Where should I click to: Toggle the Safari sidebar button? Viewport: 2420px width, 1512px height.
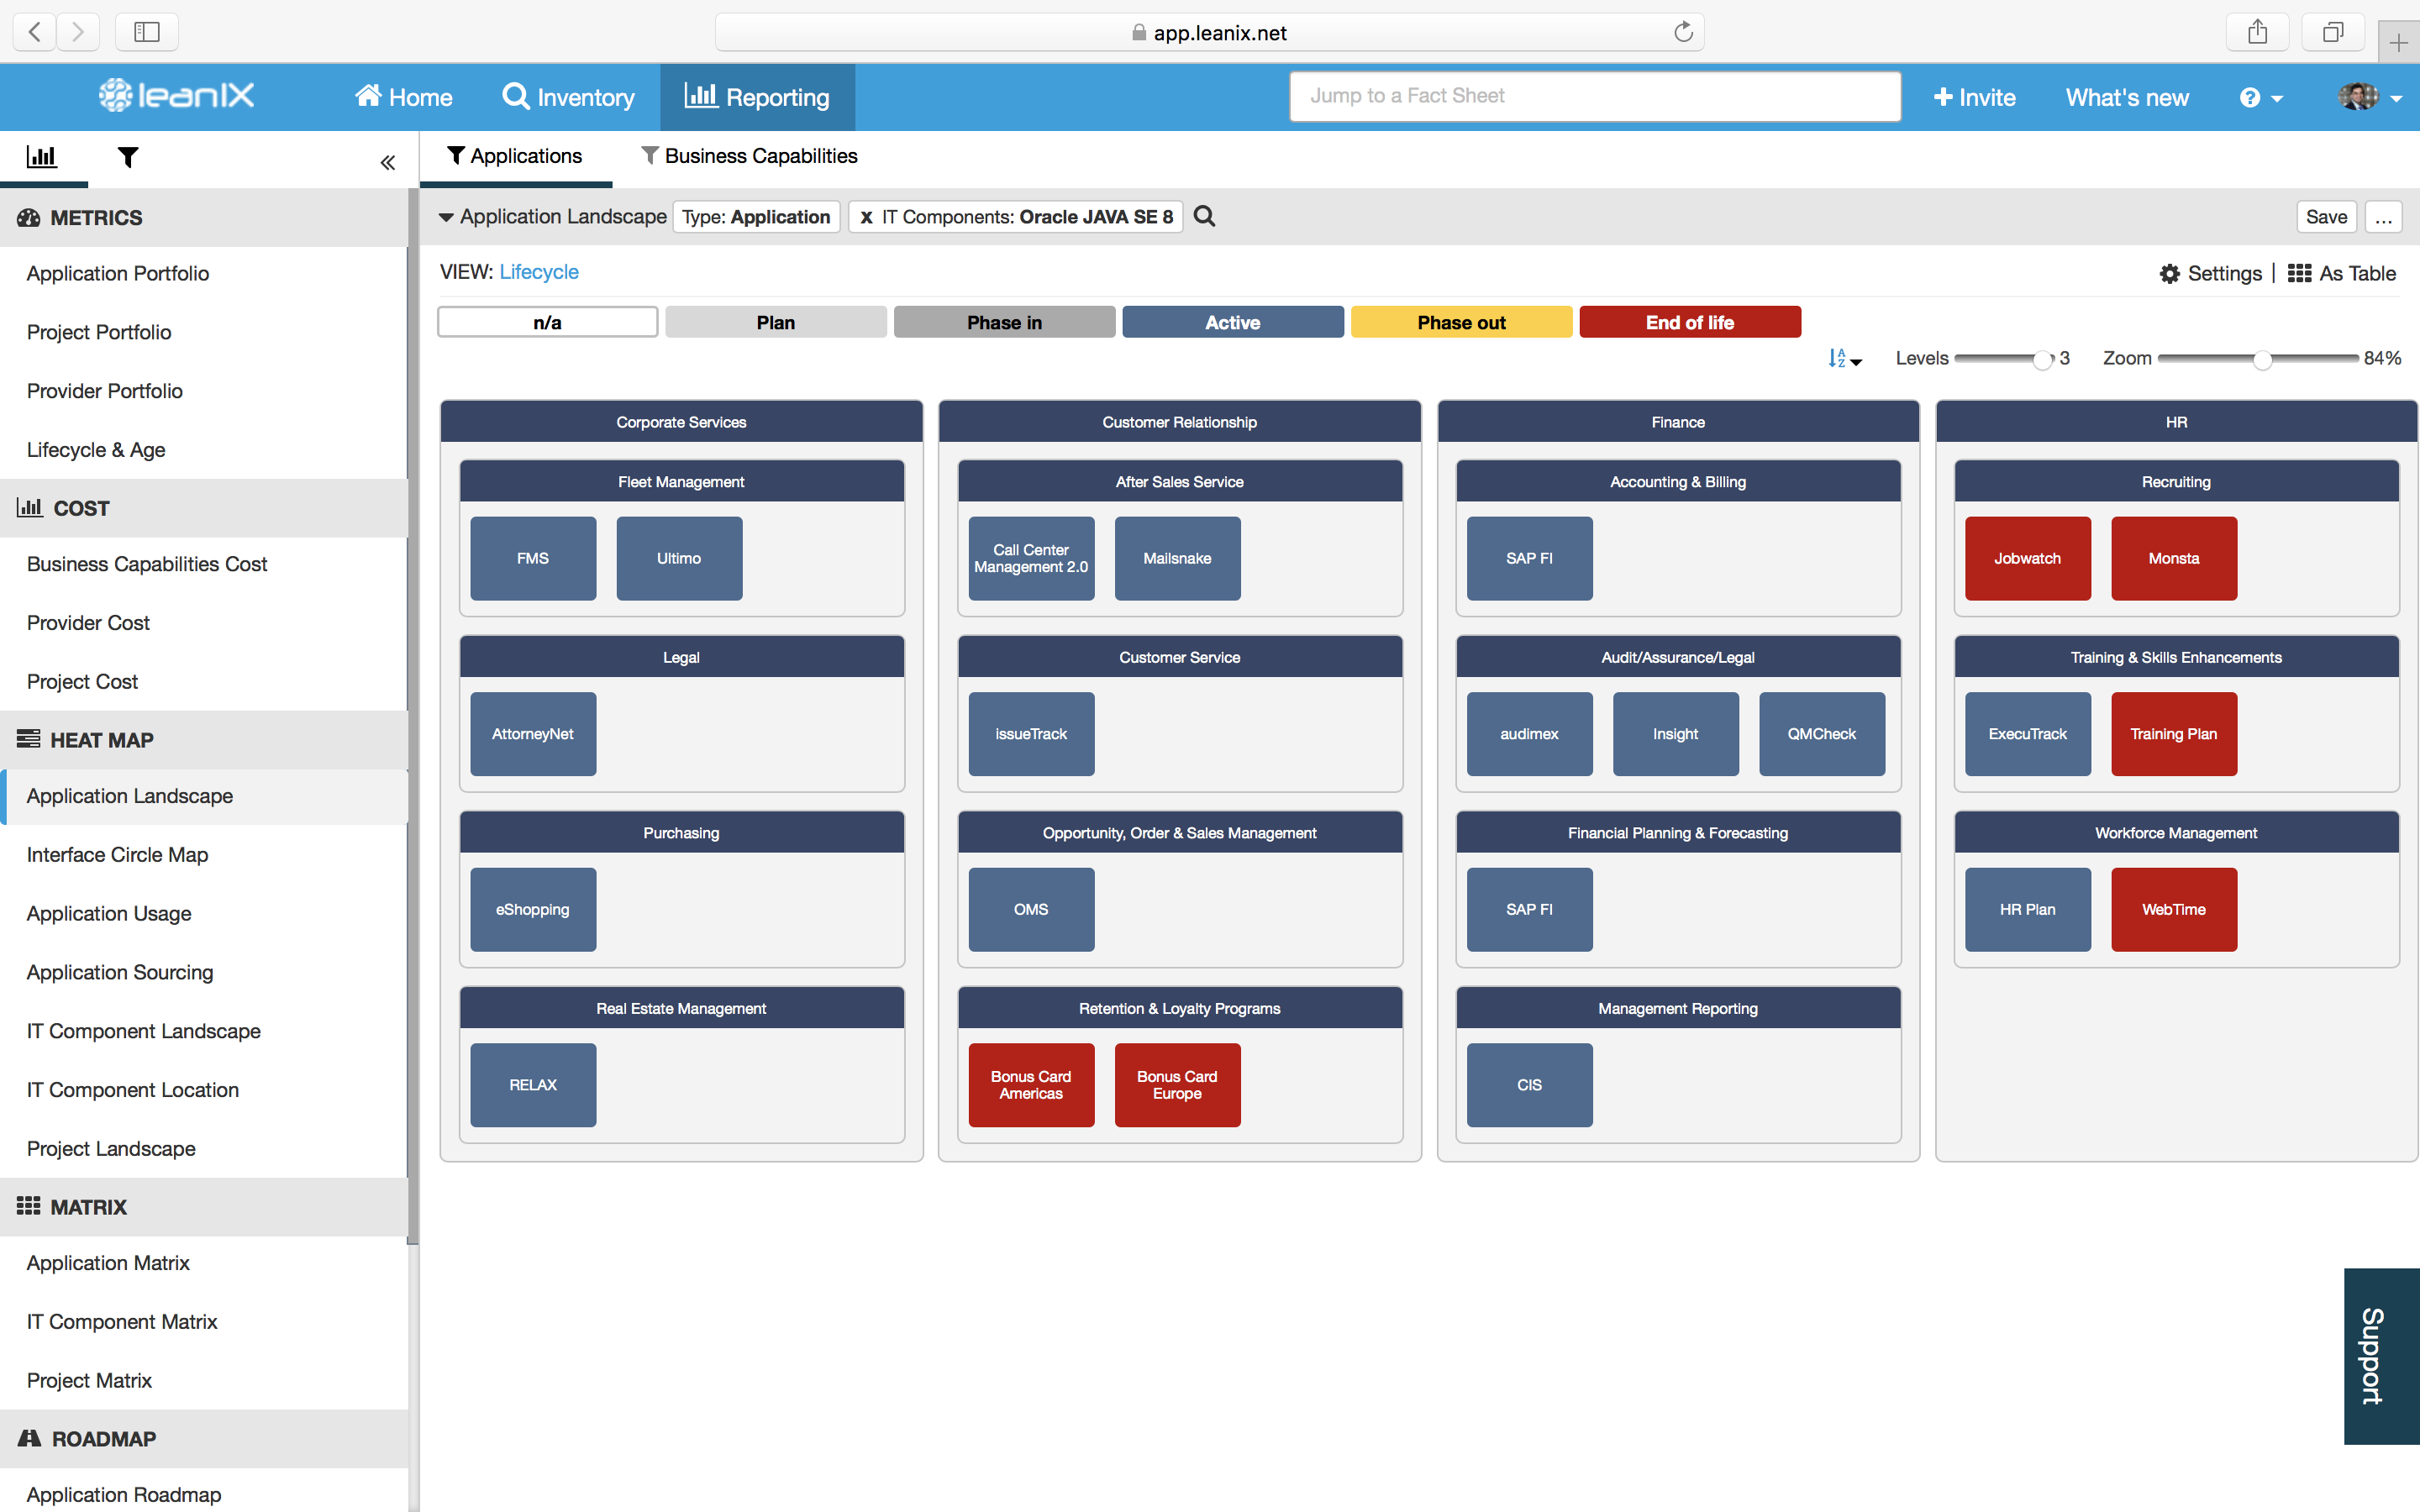point(147,32)
